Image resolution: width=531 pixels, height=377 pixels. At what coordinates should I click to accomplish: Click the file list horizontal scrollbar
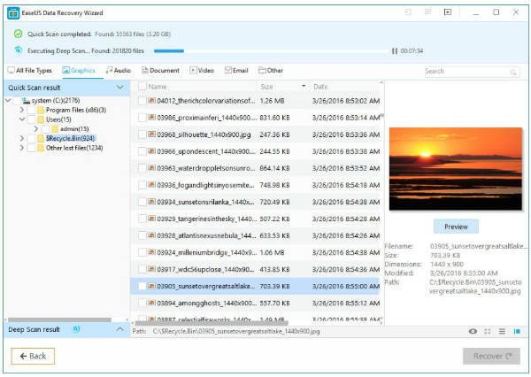click(212, 322)
